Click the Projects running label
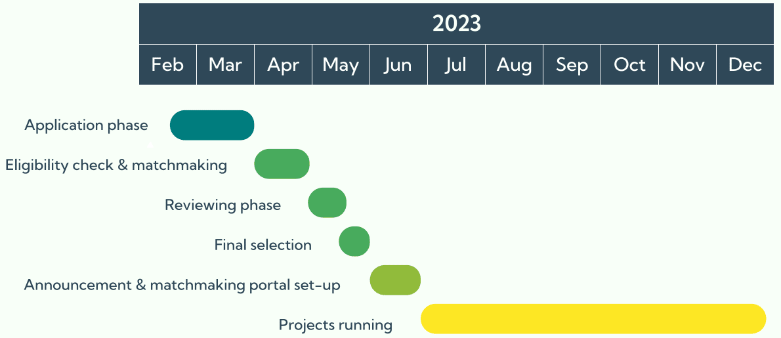Screen dimensions: 781x338 335,325
